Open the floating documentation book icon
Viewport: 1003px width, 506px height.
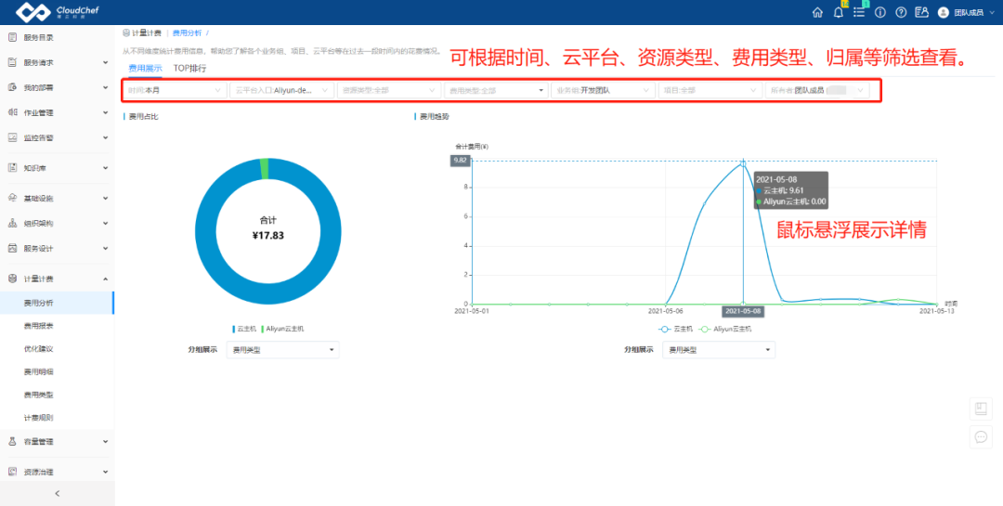click(982, 408)
